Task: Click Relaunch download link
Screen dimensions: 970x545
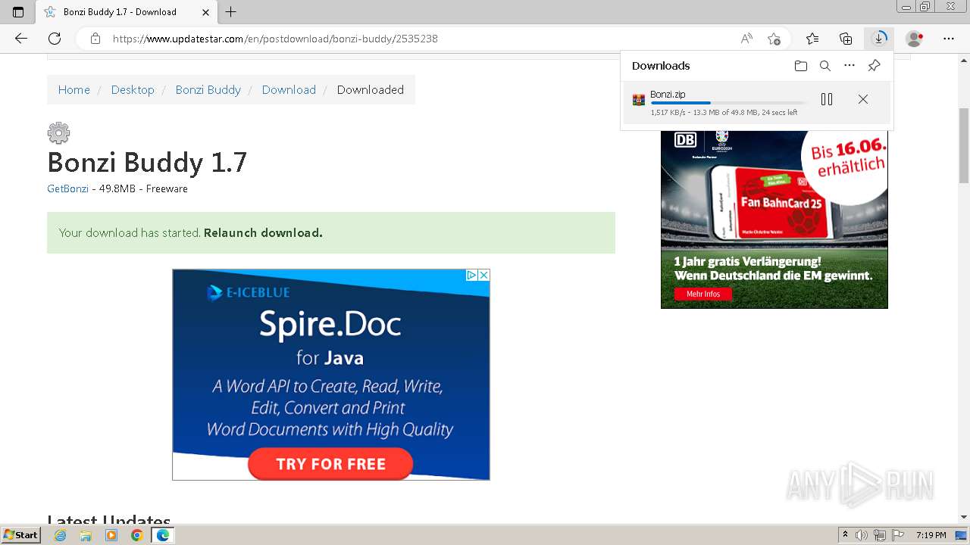Action: pos(263,232)
